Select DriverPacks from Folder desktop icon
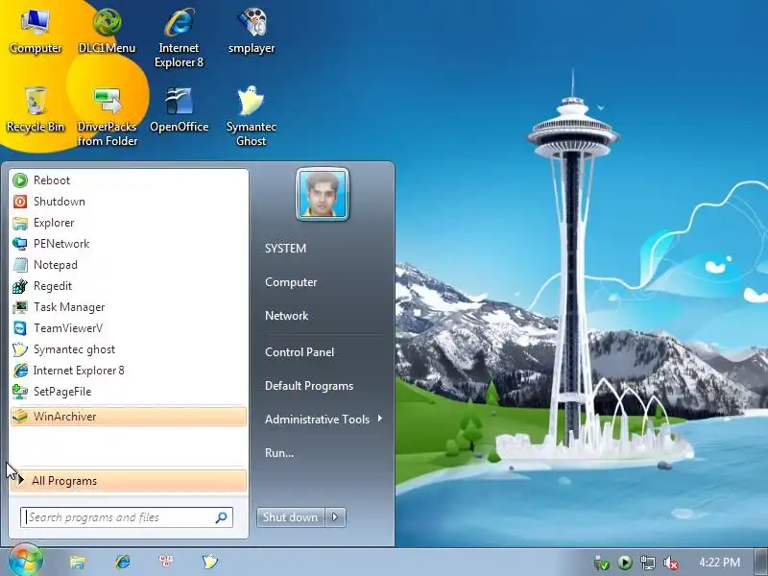Image resolution: width=768 pixels, height=576 pixels. [107, 116]
